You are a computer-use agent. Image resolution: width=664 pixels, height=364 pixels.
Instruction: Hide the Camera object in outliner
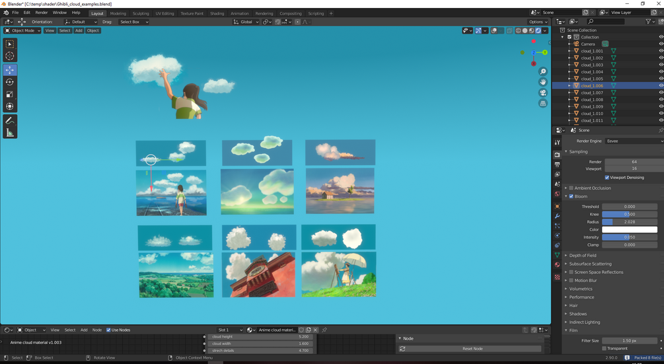point(661,44)
